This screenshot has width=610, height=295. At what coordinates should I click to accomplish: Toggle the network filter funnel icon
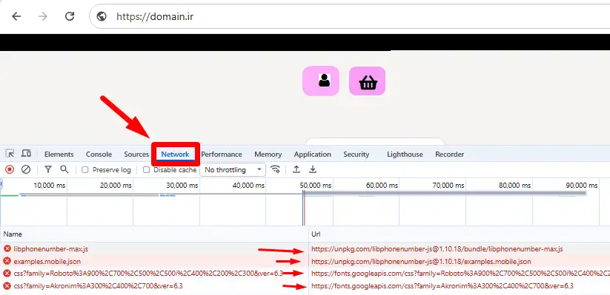coord(48,169)
